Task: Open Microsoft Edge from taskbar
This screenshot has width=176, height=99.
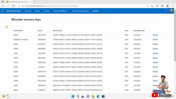Action: (x=98, y=96)
